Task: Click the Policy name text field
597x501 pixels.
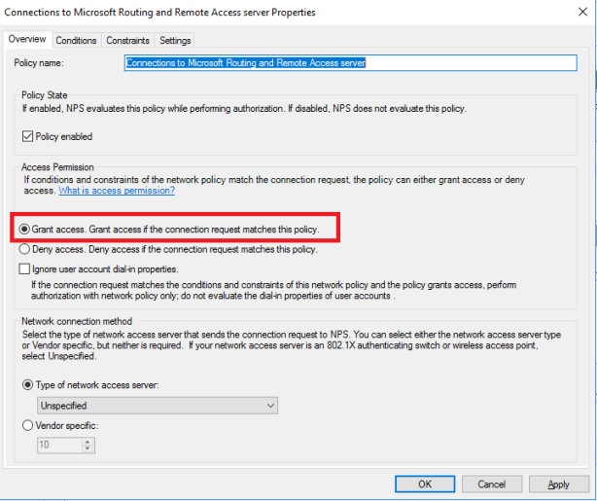Action: (x=350, y=63)
